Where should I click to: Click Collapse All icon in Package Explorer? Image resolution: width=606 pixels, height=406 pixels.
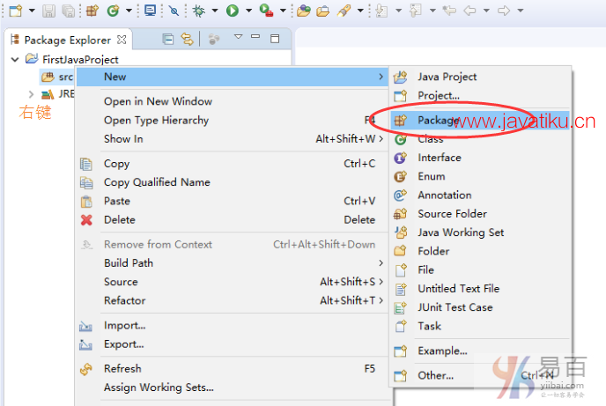pos(168,39)
